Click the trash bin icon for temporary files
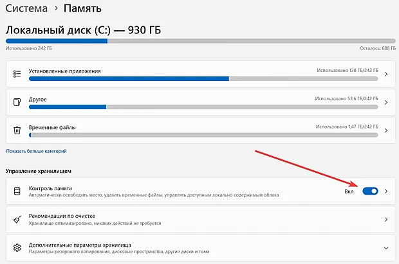The height and width of the screenshot is (264, 399). click(x=17, y=130)
